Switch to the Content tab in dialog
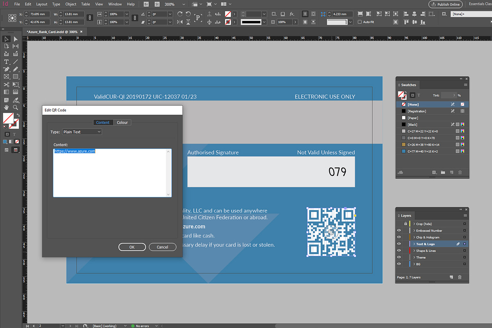Screen dimensions: 492x328 [103, 122]
